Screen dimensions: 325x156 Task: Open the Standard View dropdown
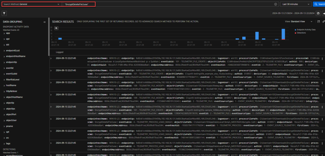[x=299, y=22]
